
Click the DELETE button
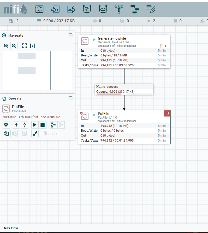51,133
